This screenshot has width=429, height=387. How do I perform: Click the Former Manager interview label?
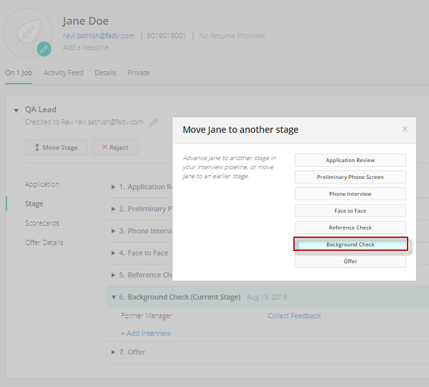click(x=147, y=316)
